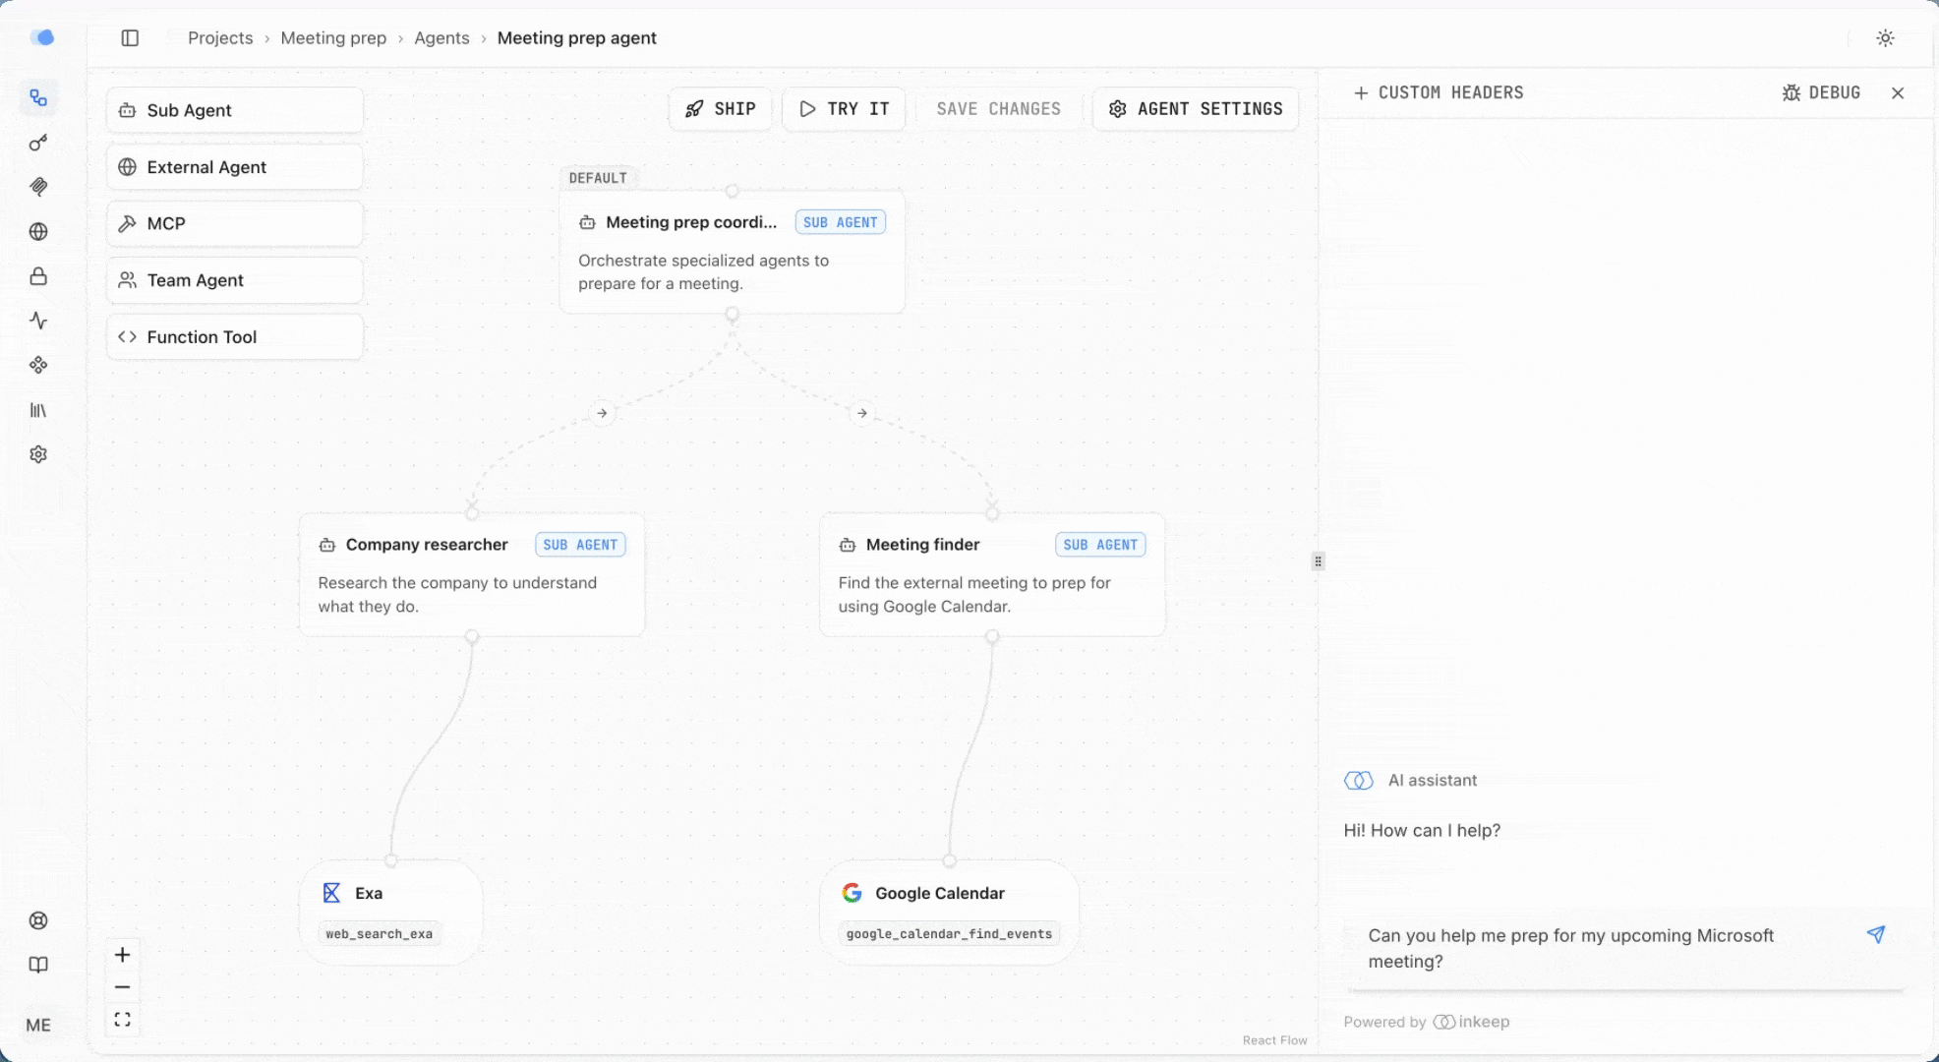Select the Company researcher node
This screenshot has width=1939, height=1062.
click(472, 574)
